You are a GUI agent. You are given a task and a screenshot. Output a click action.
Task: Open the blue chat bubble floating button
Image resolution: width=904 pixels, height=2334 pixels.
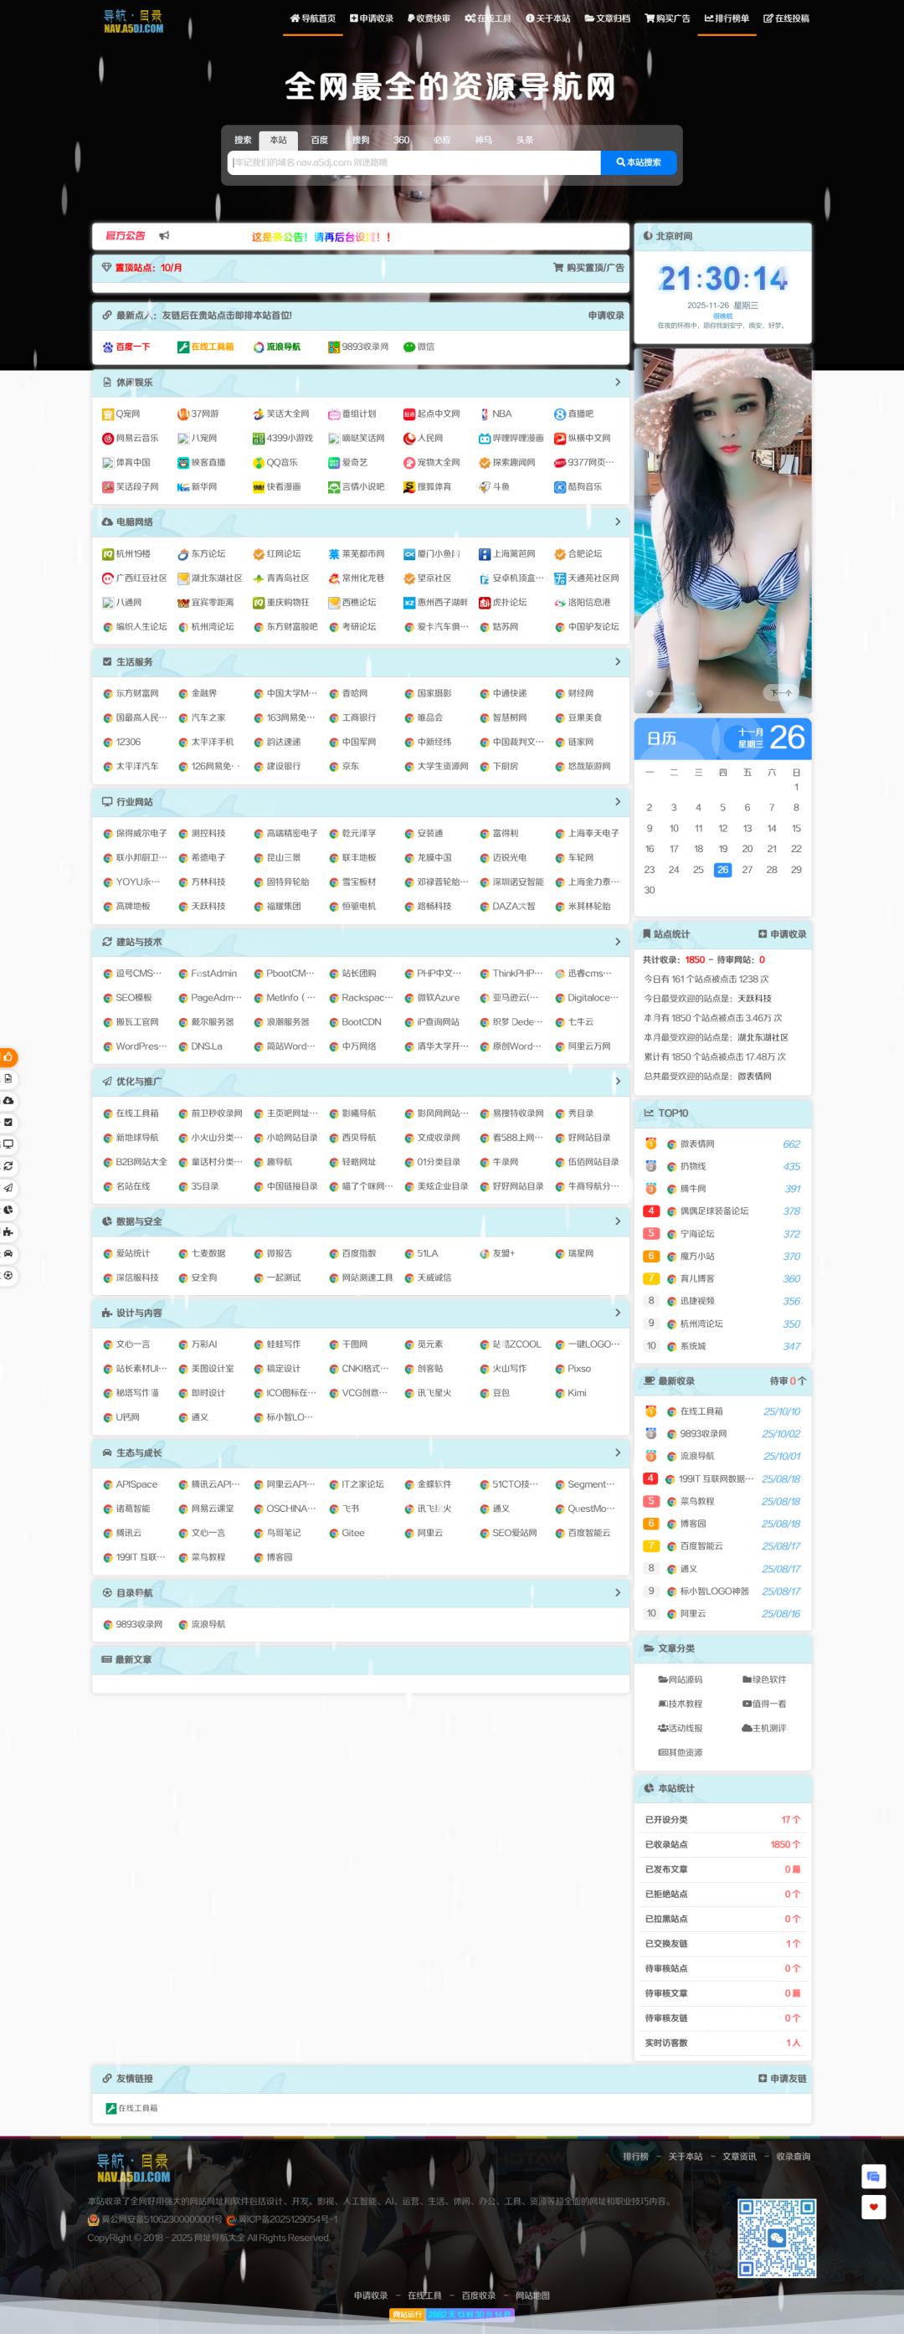872,2176
